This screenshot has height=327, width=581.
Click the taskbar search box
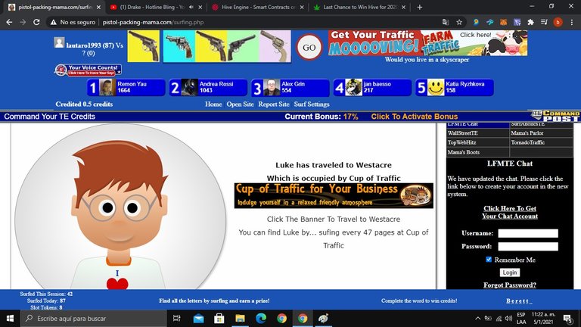point(93,319)
